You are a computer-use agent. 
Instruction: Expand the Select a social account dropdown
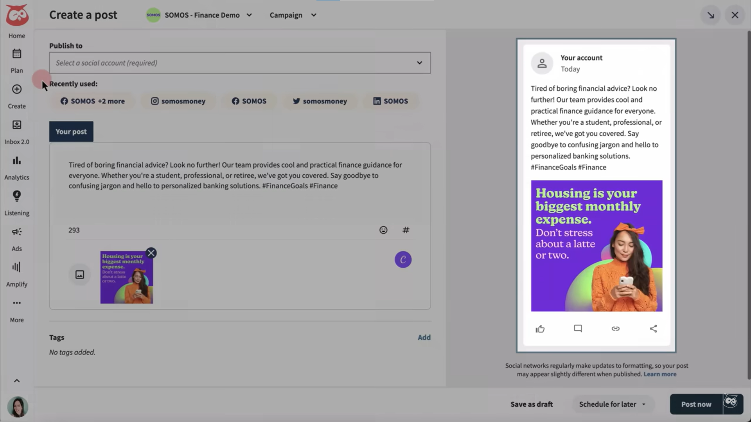pos(240,63)
